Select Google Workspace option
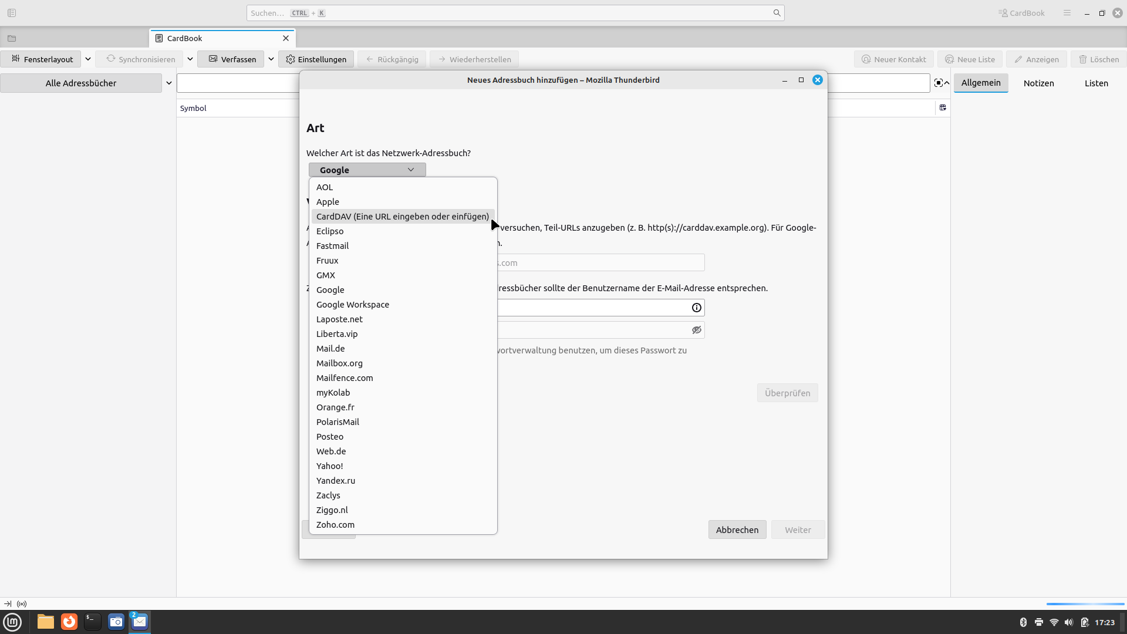Screen dimensions: 1127x634 click(x=403, y=305)
